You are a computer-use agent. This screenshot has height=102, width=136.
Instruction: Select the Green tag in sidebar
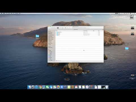pyautogui.click(x=50, y=55)
